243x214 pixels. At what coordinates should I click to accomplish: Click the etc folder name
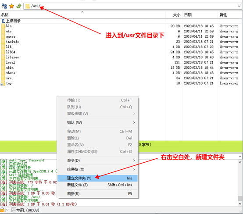tap(9, 31)
